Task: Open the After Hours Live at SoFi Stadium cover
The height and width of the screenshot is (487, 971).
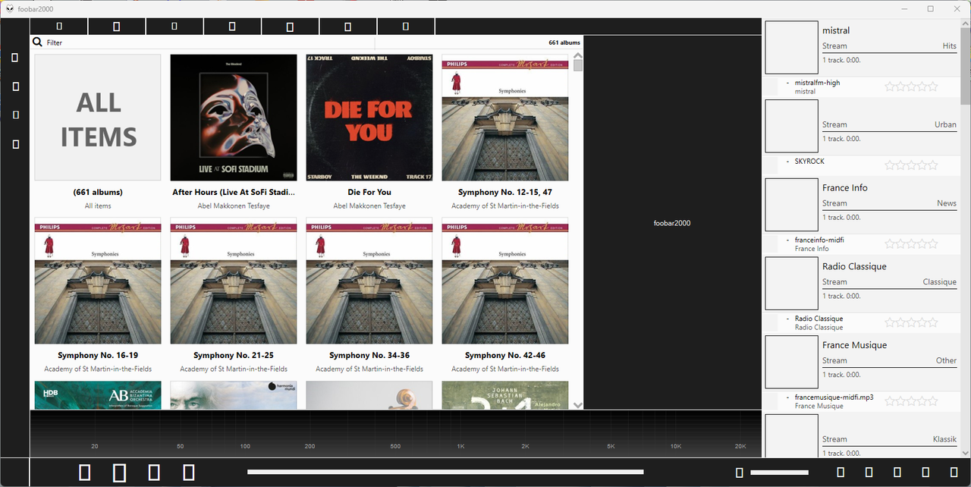Action: tap(234, 117)
